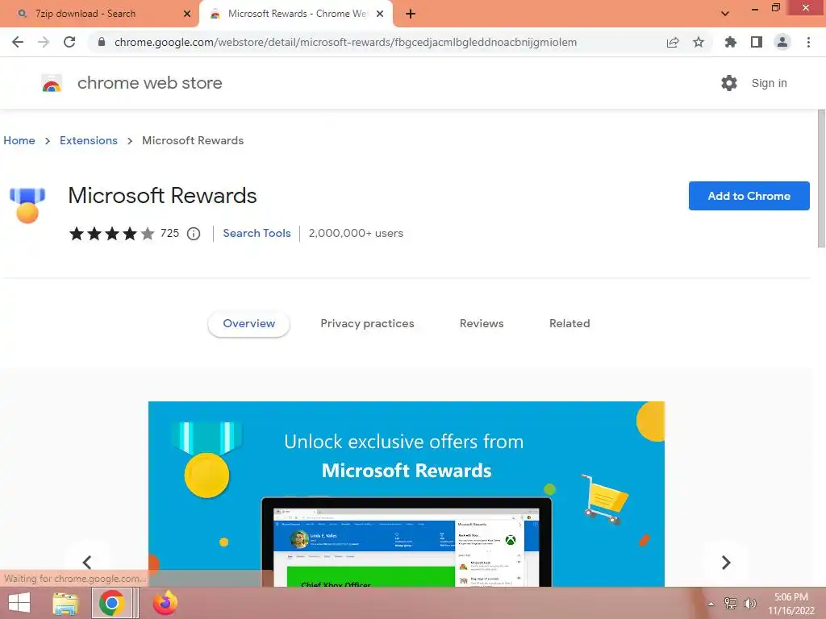Launch Firefox from the taskbar
Viewport: 826px width, 619px height.
coord(165,603)
